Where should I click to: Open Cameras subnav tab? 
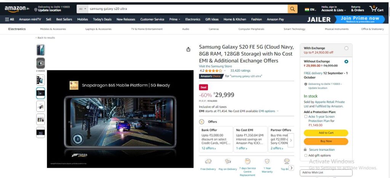[x=214, y=29]
